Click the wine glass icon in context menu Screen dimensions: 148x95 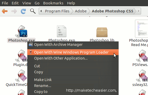point(31,52)
